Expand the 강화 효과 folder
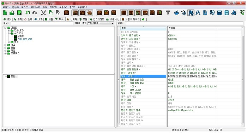 (9, 30)
